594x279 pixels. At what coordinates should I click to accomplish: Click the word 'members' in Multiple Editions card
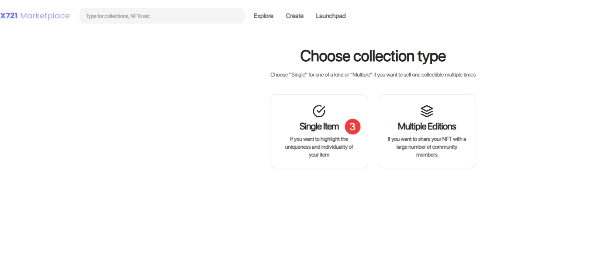pos(427,155)
